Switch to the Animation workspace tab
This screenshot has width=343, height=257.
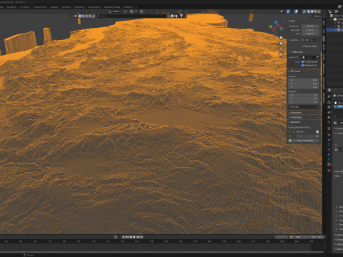pos(66,7)
